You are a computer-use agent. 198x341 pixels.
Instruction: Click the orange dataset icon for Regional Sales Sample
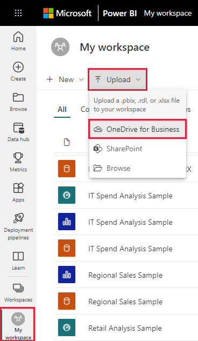click(x=67, y=301)
